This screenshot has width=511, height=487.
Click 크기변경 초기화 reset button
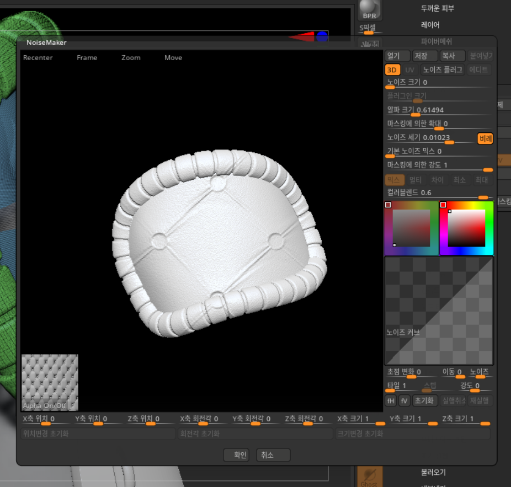click(x=413, y=434)
